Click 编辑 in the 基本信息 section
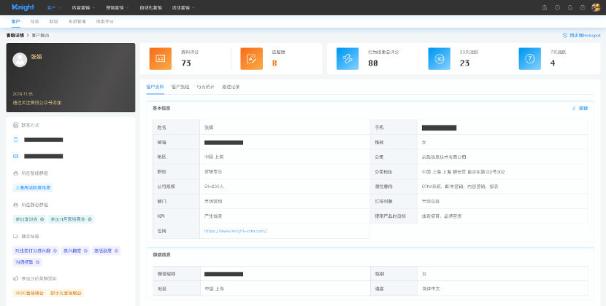 point(580,109)
